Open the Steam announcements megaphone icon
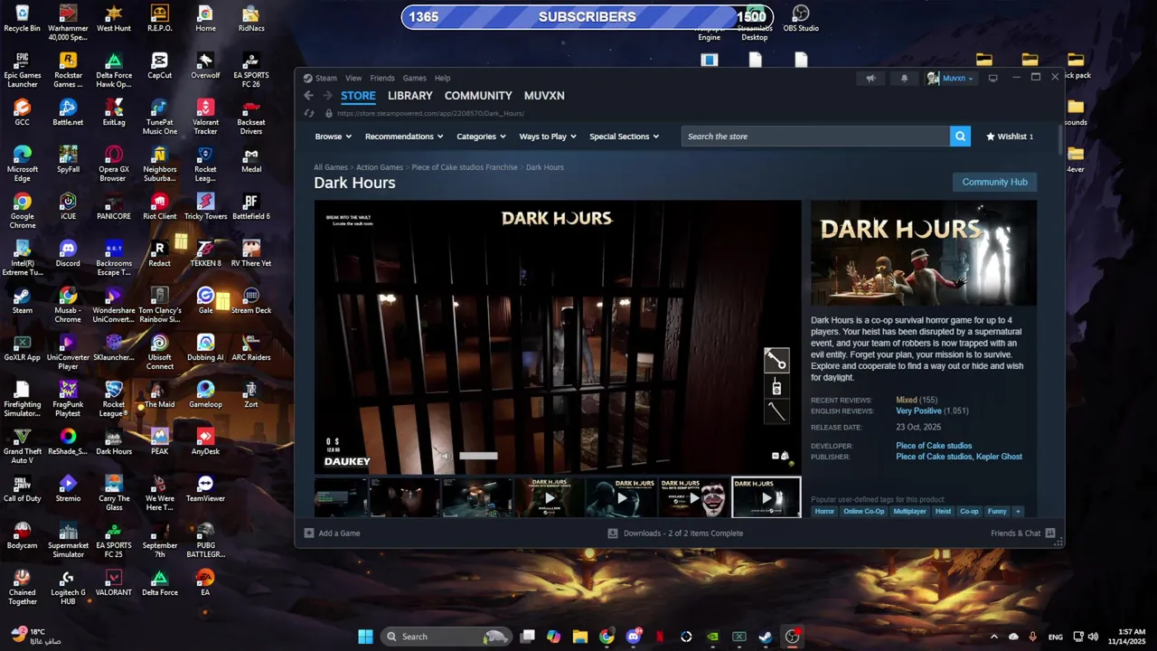This screenshot has height=651, width=1157. click(x=870, y=79)
